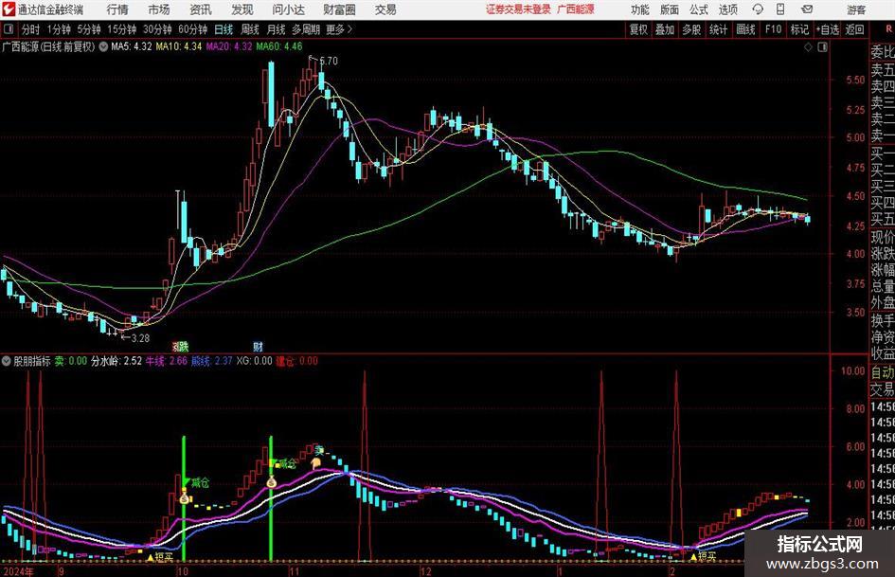Screen dimensions: 895x577
Task: Click 证券交易未登录 login link
Action: [x=518, y=9]
